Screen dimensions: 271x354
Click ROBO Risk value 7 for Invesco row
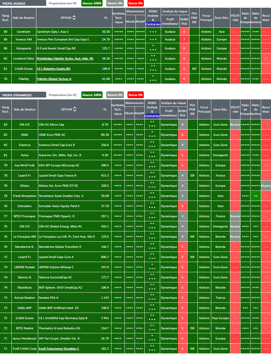click(x=184, y=39)
